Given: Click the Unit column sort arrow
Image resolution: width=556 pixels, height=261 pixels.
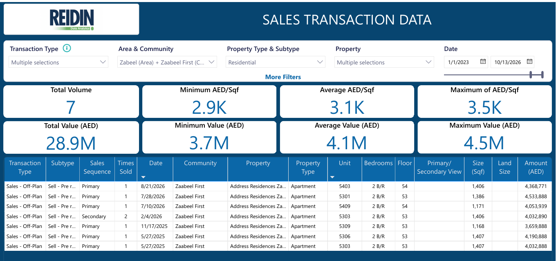Looking at the screenshot, I should 332,177.
